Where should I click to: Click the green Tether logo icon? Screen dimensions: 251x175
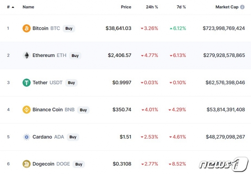(x=27, y=83)
